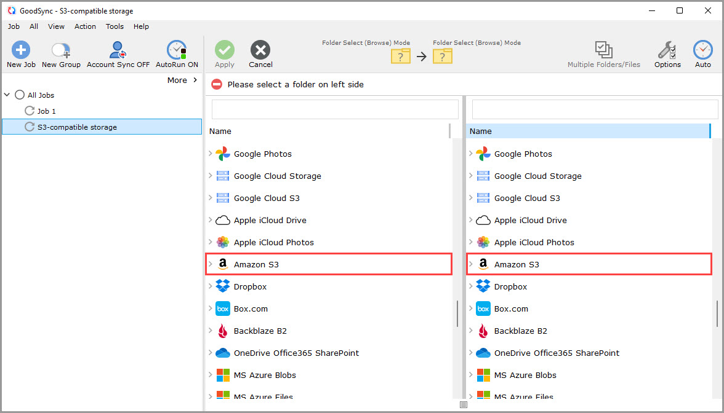This screenshot has width=724, height=413.
Task: Click the New Job plus icon
Action: (21, 50)
